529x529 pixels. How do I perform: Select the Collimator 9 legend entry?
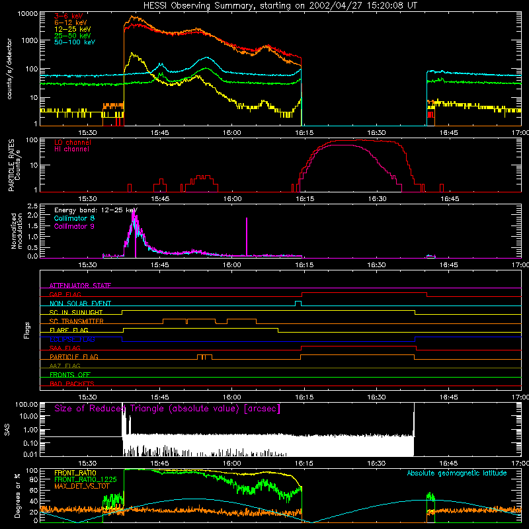74,226
